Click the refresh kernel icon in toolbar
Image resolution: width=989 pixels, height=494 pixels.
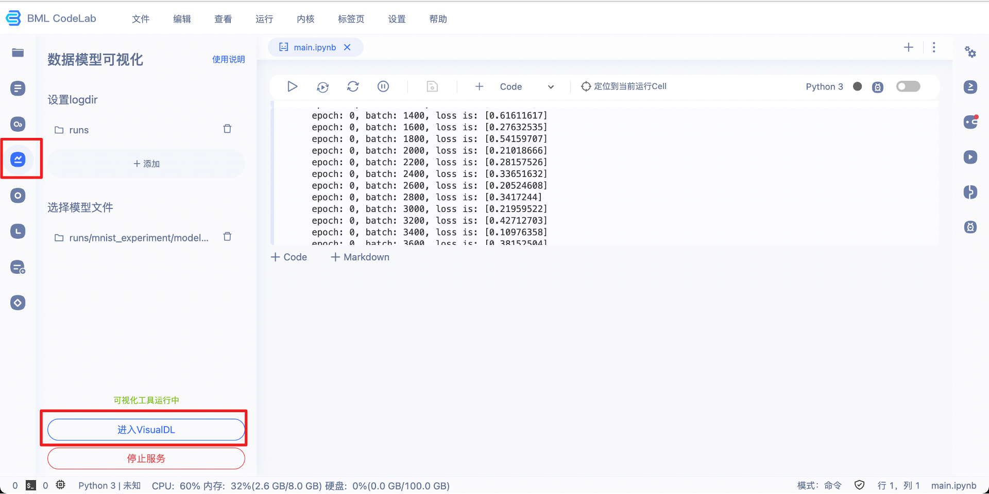pyautogui.click(x=353, y=86)
